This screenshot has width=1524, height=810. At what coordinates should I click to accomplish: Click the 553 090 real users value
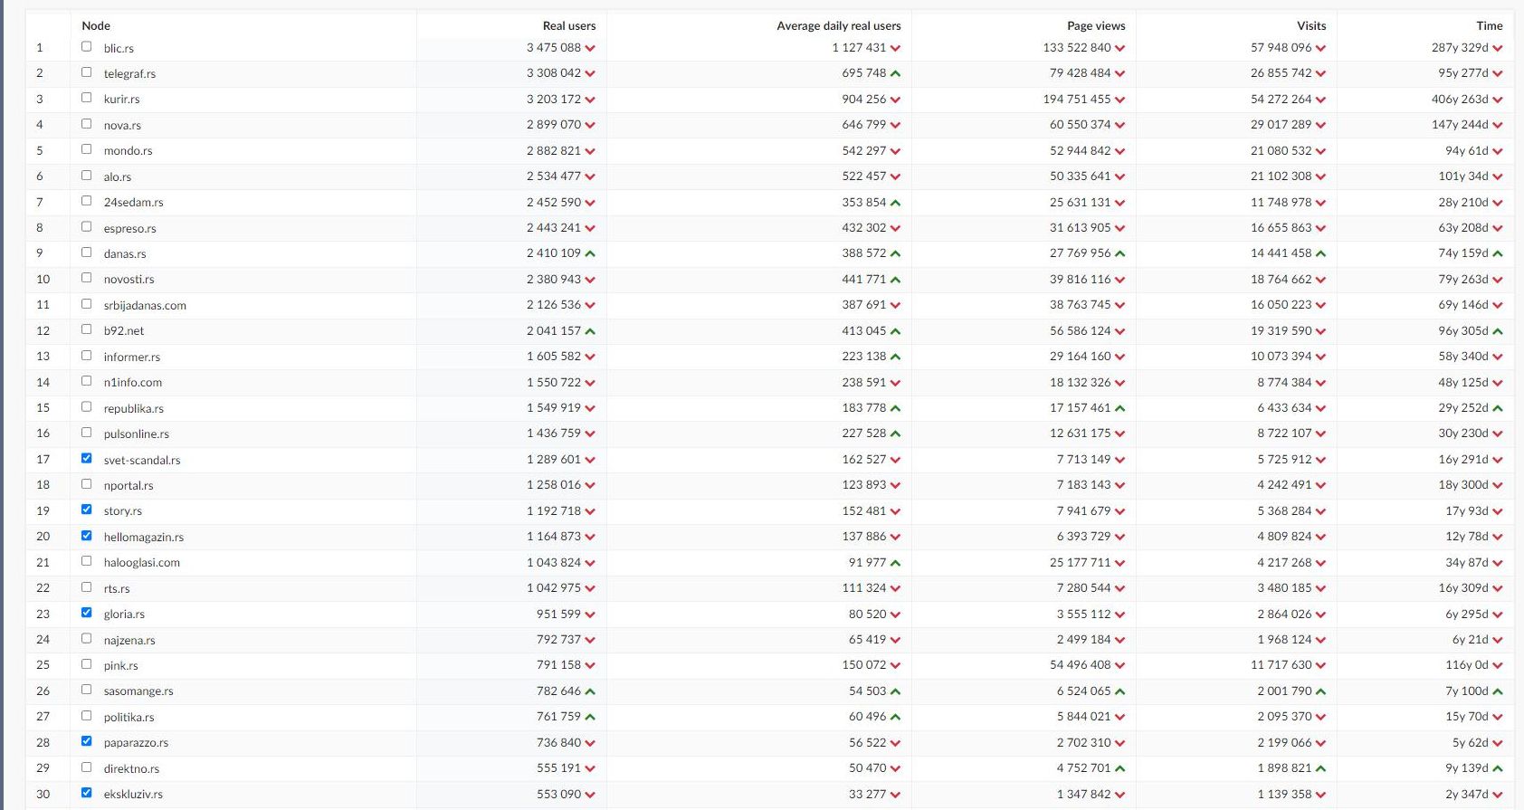pos(559,794)
